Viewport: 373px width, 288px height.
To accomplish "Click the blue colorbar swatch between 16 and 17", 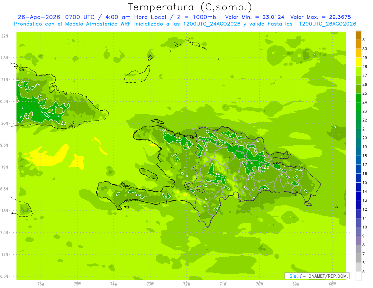I will 358,169.
